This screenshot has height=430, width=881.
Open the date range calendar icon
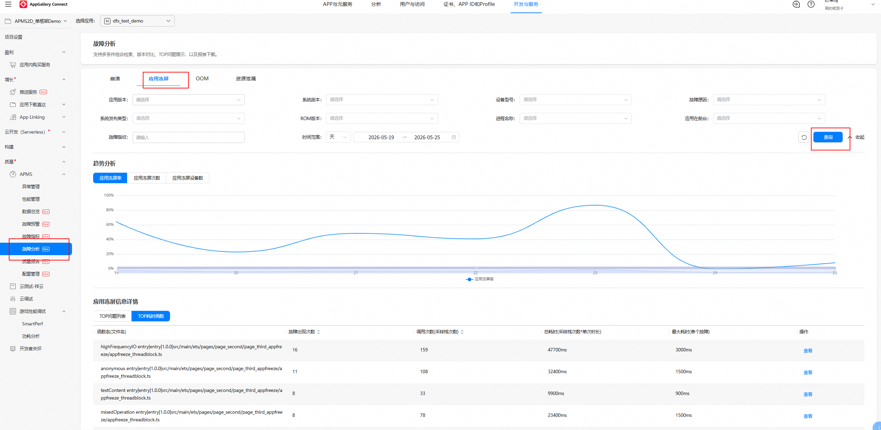click(453, 137)
